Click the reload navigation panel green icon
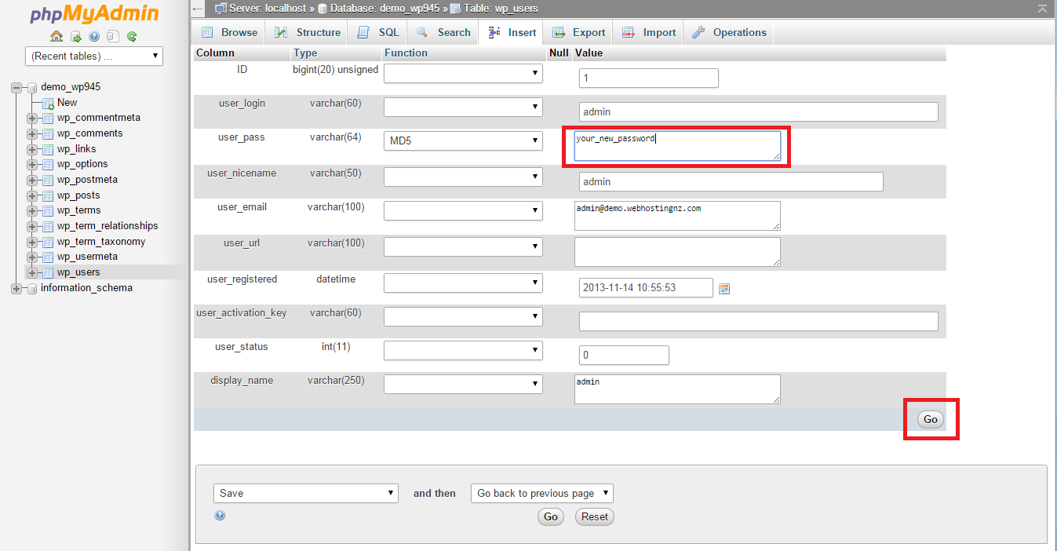The image size is (1057, 551). click(132, 36)
